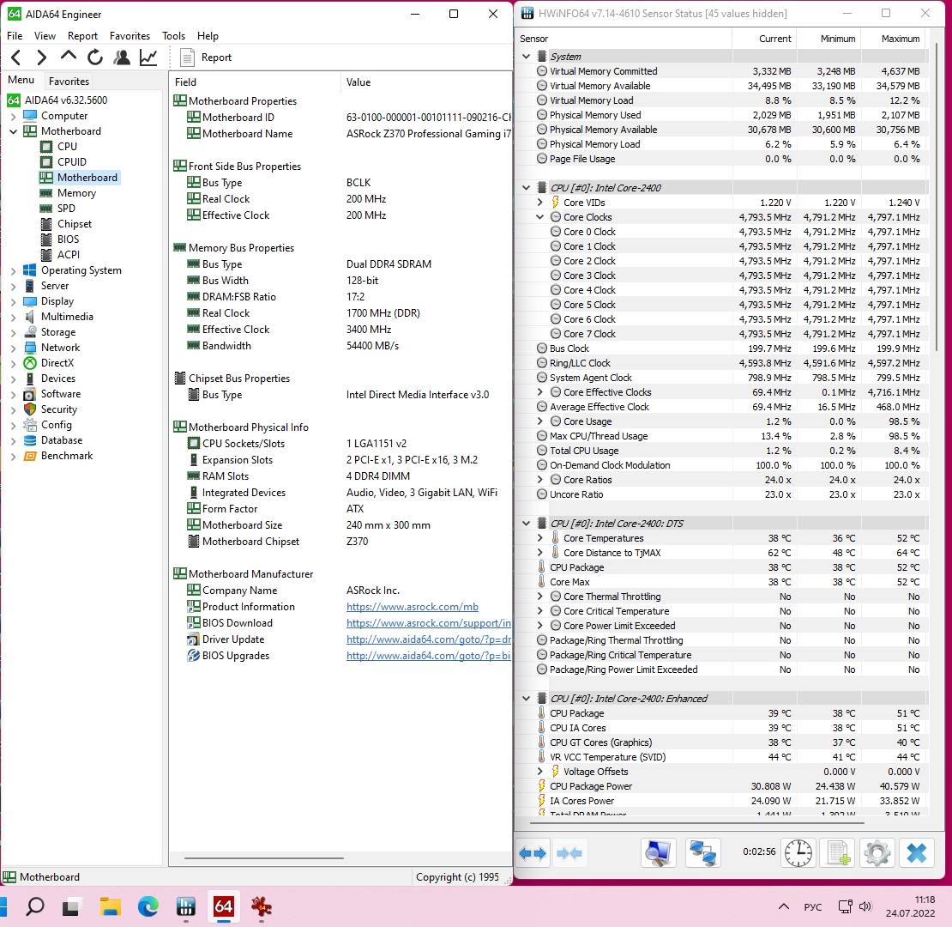
Task: Click HWiNFO monitor with magnifier icon
Action: 659,853
